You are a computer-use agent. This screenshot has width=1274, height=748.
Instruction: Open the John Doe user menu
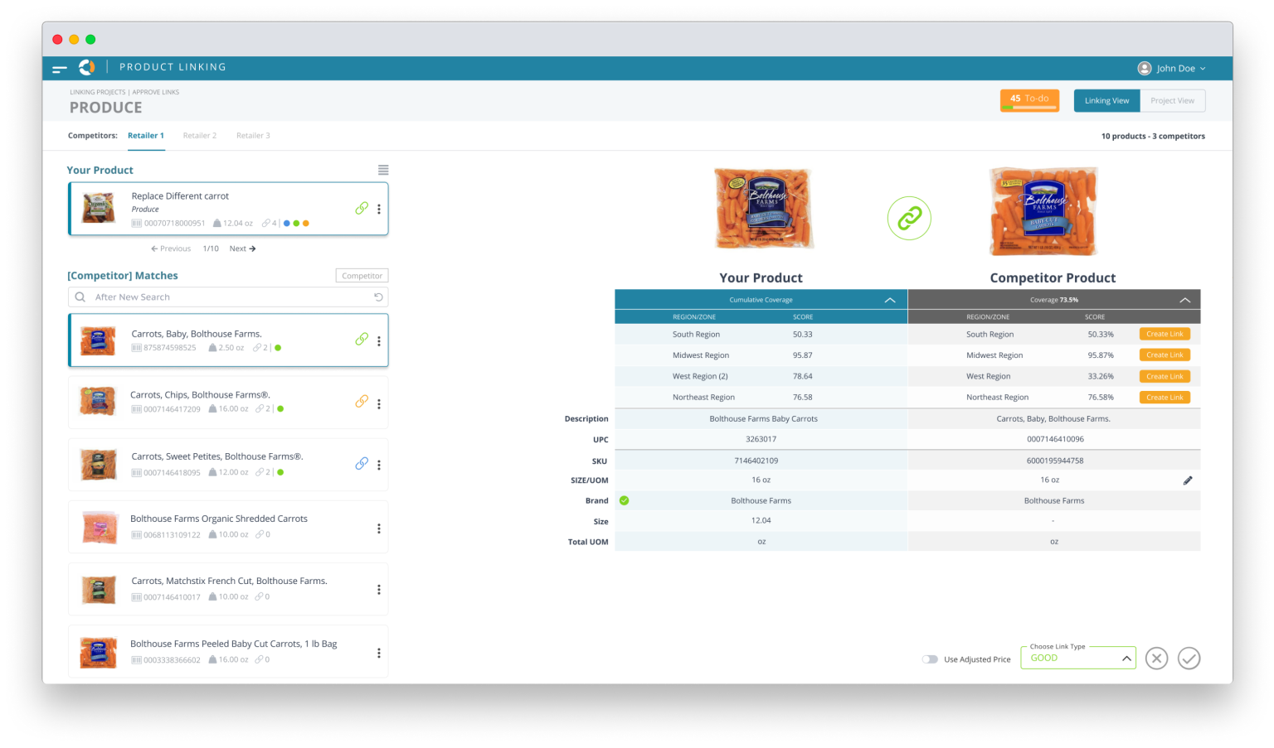click(x=1171, y=69)
